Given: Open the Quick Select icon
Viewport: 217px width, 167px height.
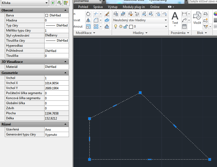Looking at the screenshot, I should [66, 3].
